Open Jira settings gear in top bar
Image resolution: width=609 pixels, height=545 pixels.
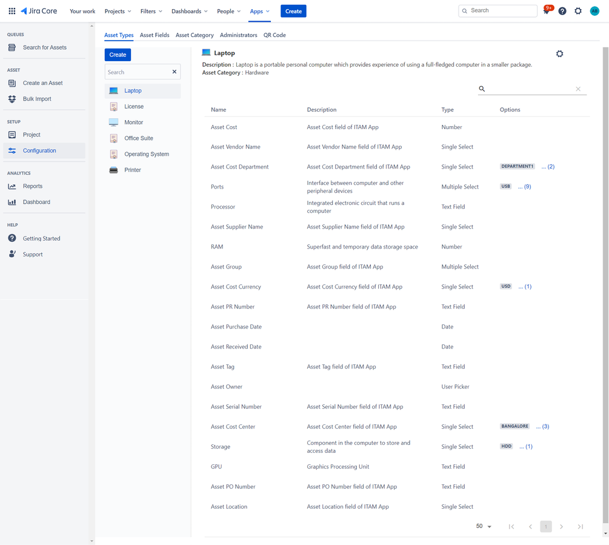578,12
